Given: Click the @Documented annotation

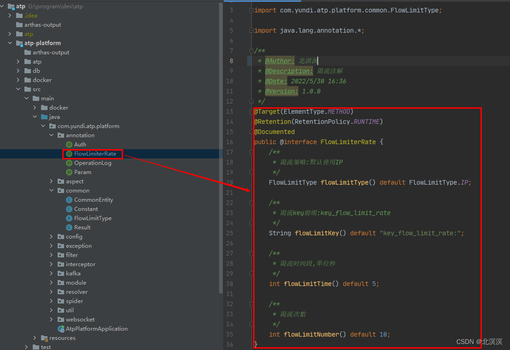Looking at the screenshot, I should (274, 132).
